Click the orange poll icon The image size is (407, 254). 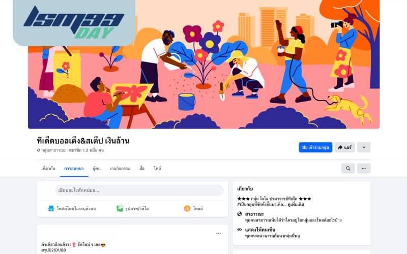tap(187, 208)
